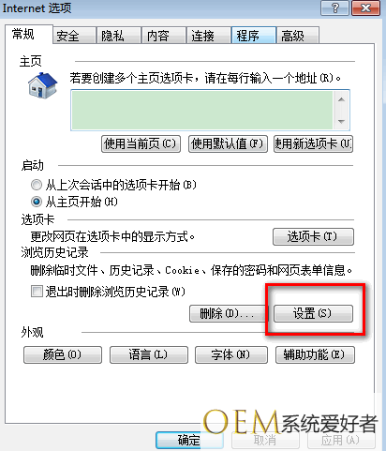Switch to the 高级 tab
Viewport: 386px width, 451px height.
click(298, 36)
